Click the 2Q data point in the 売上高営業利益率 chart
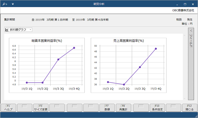The image size is (198, 118). (x=124, y=85)
